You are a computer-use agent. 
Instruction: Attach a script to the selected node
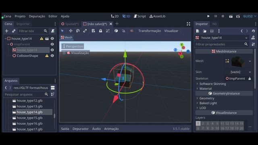click(x=53, y=31)
